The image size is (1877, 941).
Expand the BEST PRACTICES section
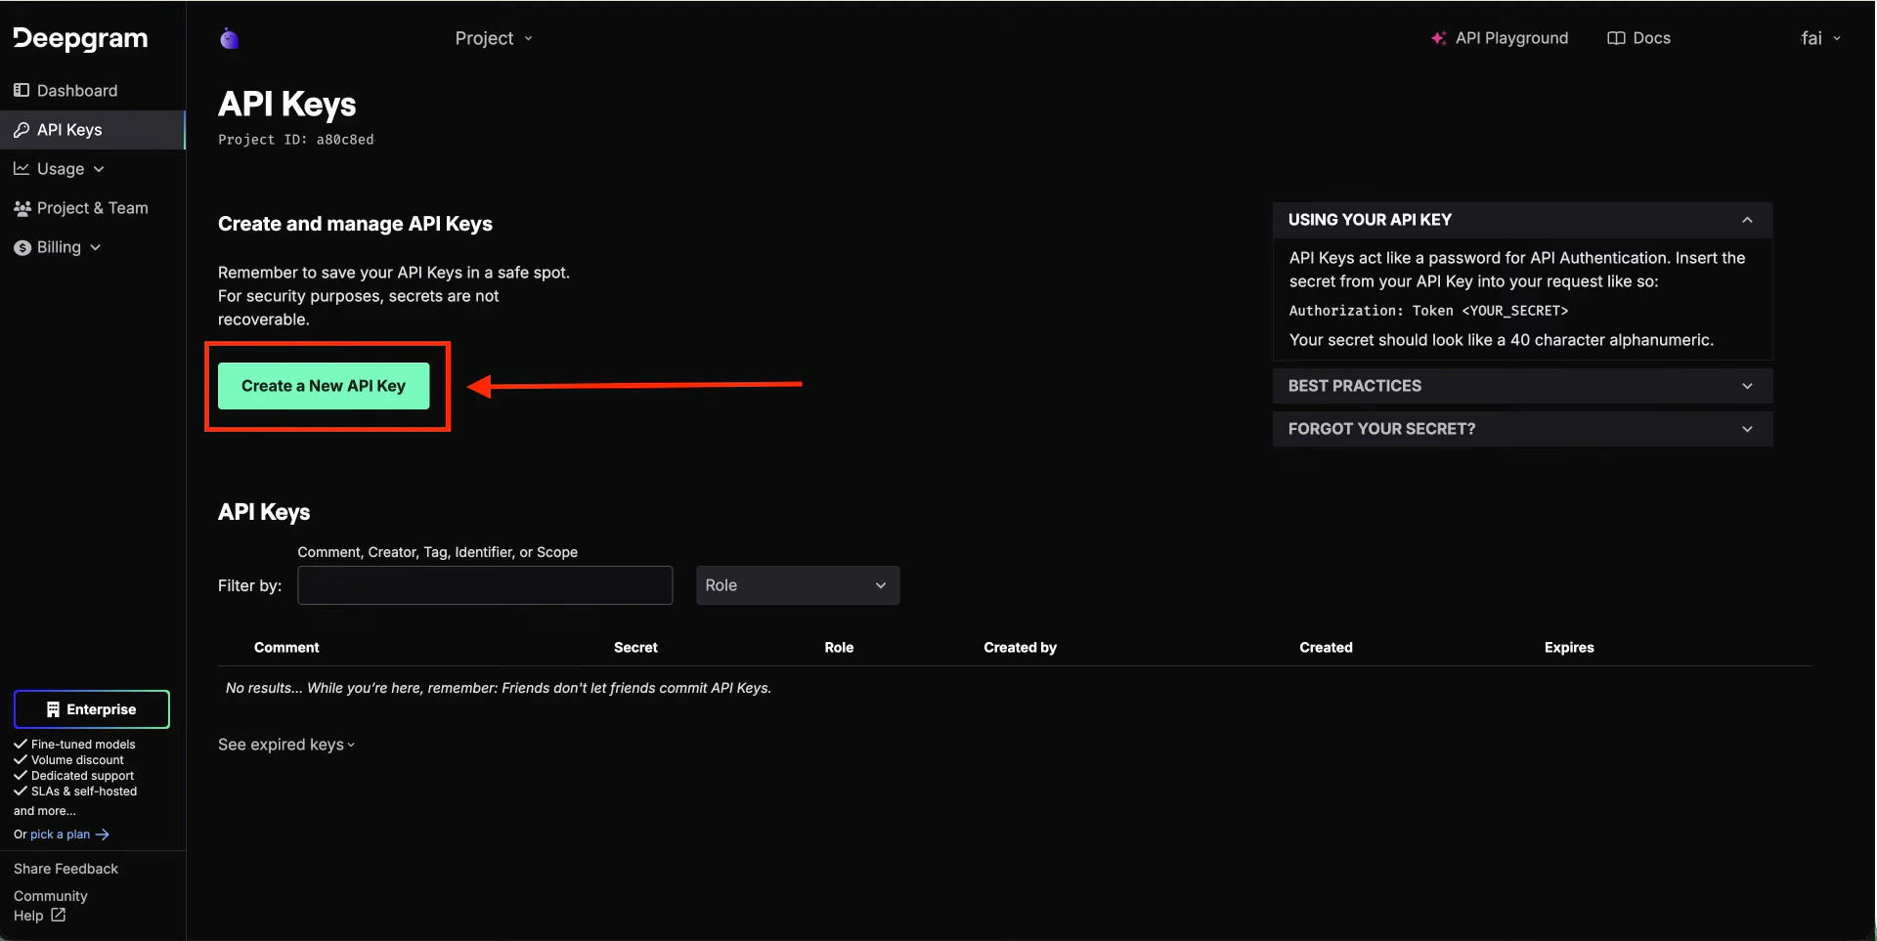click(1521, 385)
